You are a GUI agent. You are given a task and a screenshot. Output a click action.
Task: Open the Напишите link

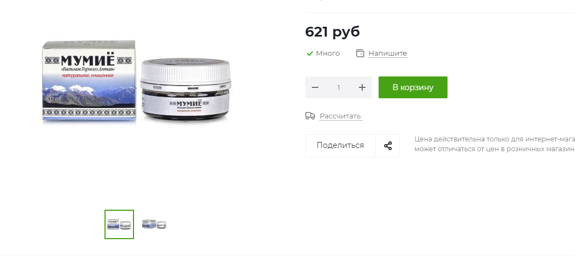(x=387, y=54)
